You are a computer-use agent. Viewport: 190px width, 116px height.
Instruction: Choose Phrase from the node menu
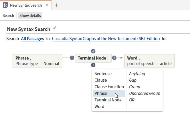coord(109,93)
